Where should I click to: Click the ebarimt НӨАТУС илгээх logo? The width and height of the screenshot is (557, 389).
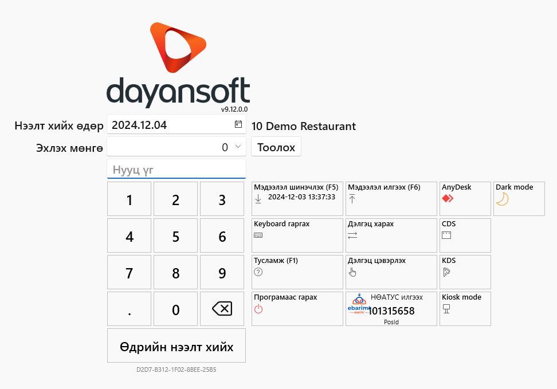[x=359, y=304]
